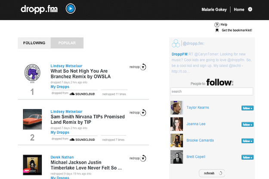The width and height of the screenshot is (269, 179).
Task: Open the What So Not track artwork
Action: coord(32,74)
